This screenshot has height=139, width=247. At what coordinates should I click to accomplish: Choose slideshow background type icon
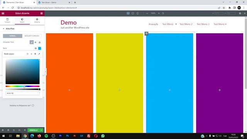pyautogui.click(x=39, y=42)
